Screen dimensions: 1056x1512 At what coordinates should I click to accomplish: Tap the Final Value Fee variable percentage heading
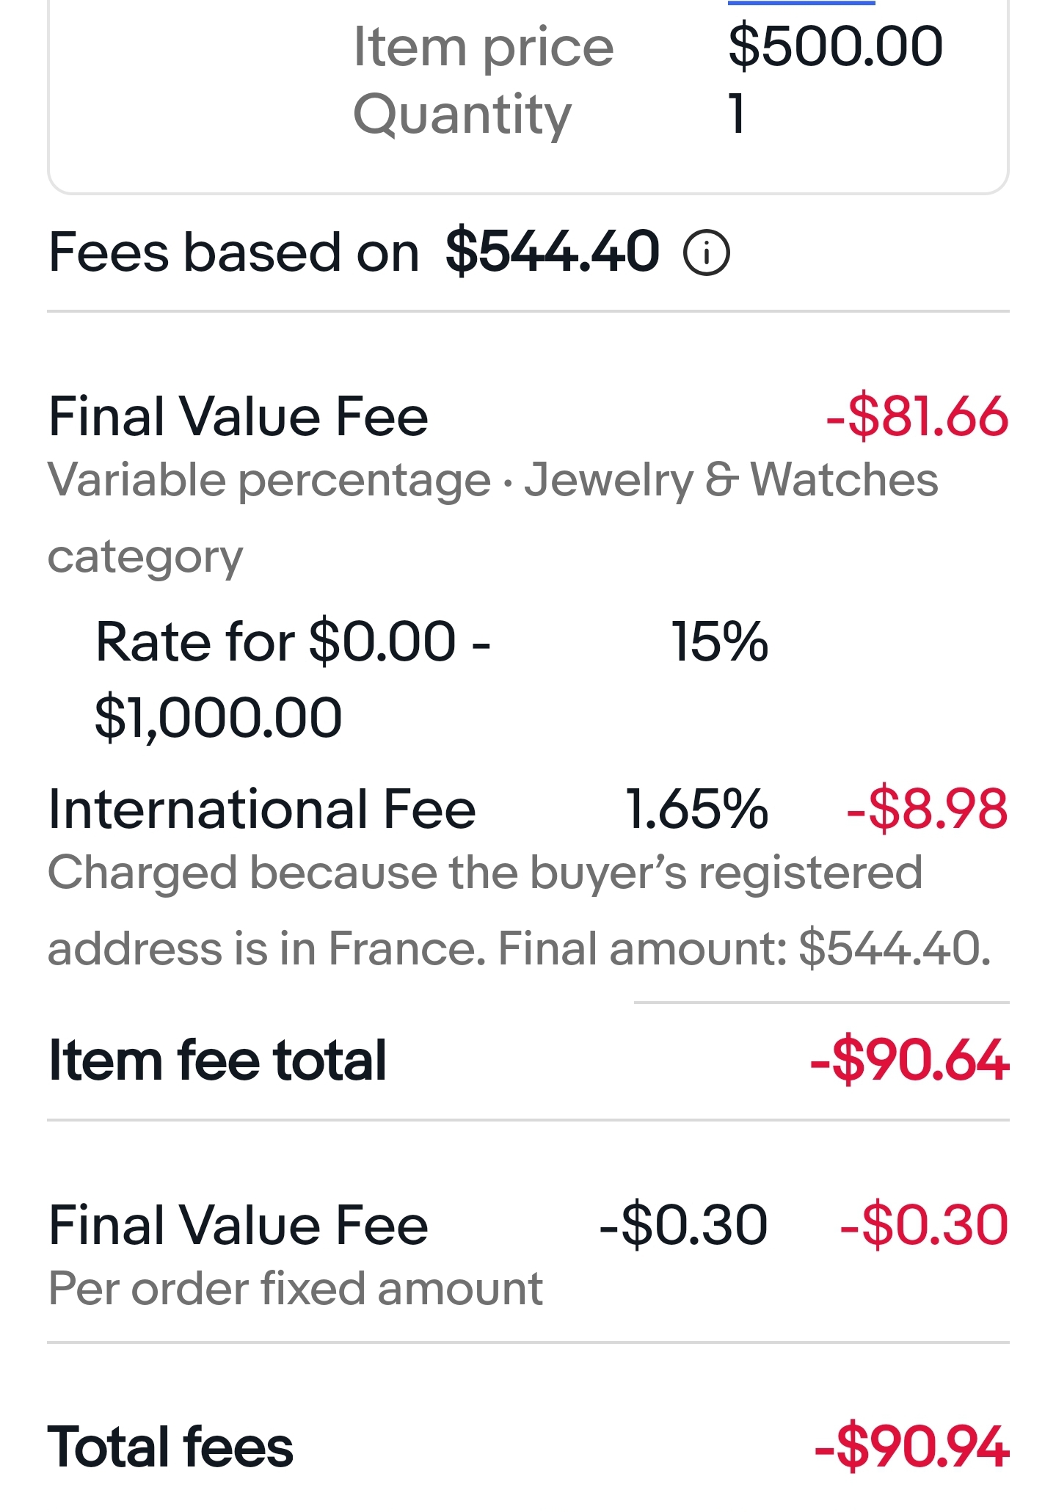(x=238, y=416)
